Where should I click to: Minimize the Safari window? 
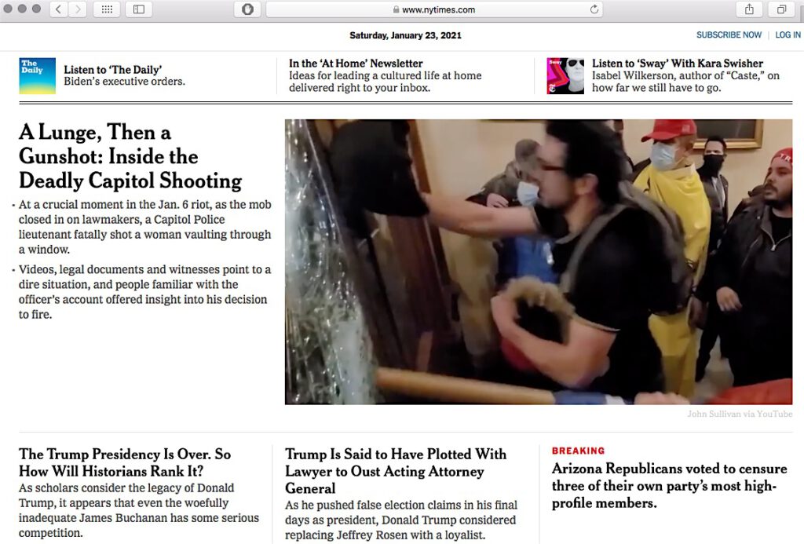tap(22, 9)
